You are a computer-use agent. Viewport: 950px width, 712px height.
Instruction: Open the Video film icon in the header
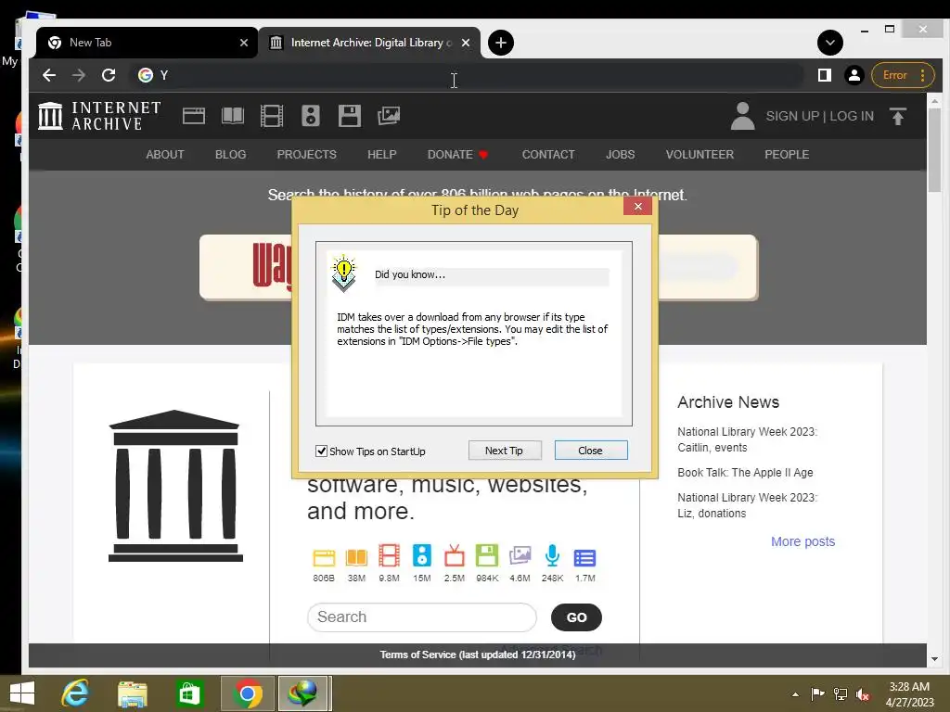[272, 116]
